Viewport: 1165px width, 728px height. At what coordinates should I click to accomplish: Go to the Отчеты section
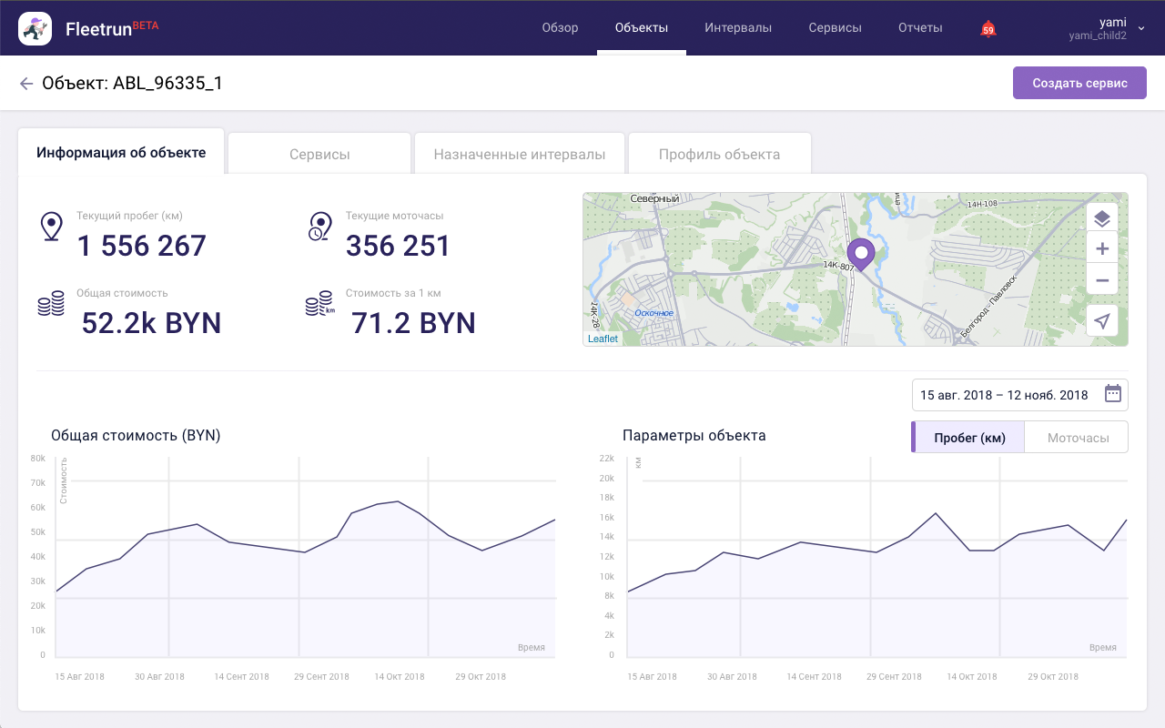(920, 28)
